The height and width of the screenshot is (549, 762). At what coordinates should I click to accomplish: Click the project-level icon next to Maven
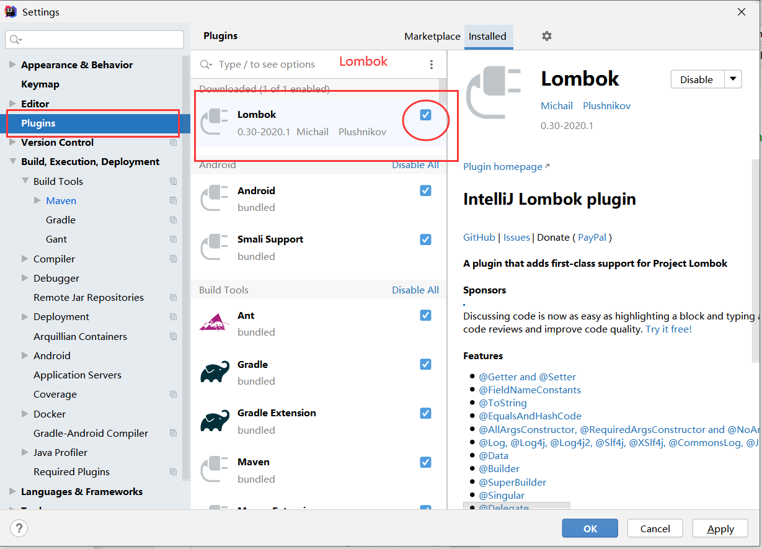tap(173, 201)
